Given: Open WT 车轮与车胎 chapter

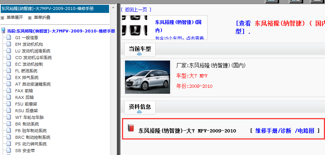Looking at the screenshot, I should (x=30, y=117).
